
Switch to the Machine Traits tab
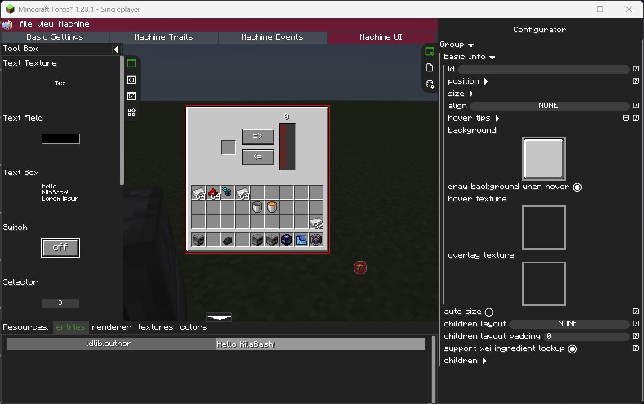click(164, 37)
